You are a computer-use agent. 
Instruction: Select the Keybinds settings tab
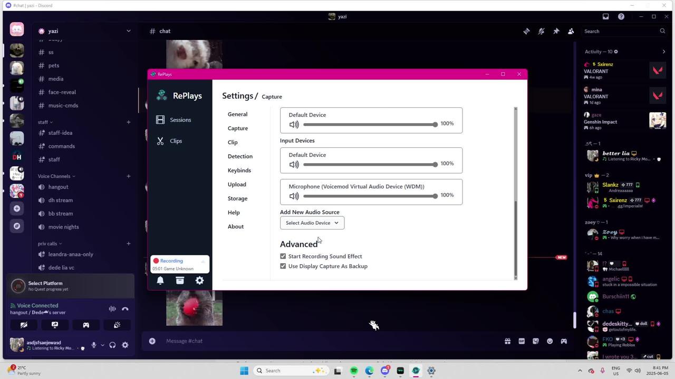coord(239,171)
